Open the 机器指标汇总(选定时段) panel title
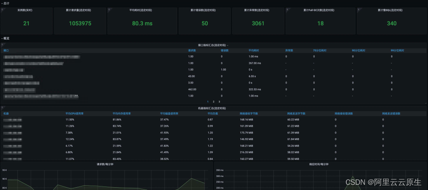Viewport: 428px width, 190px height. tap(212, 108)
